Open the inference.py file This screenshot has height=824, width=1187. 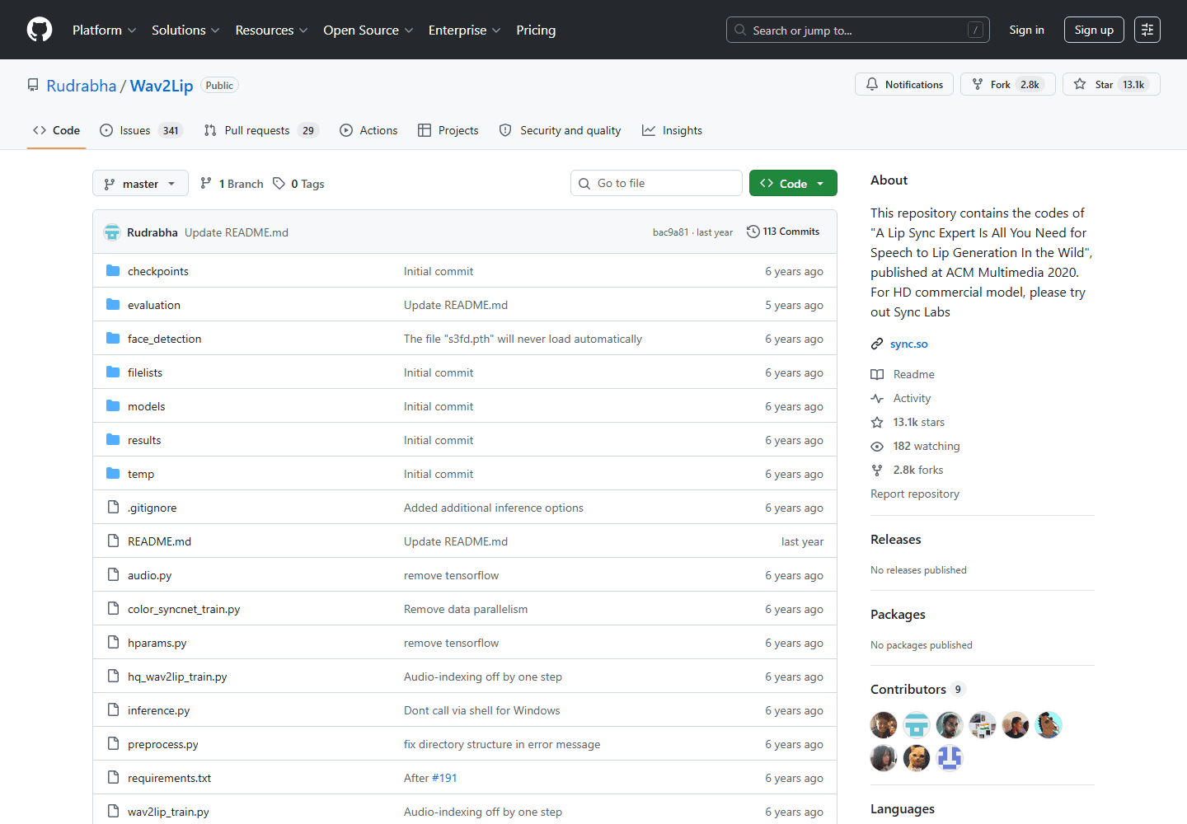click(159, 710)
